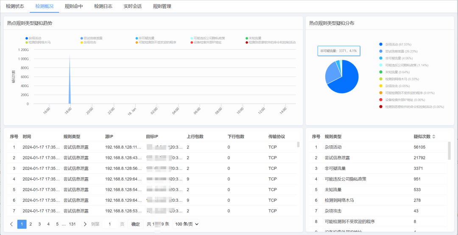Click the 上行包数 column header
The image size is (458, 235).
195,137
